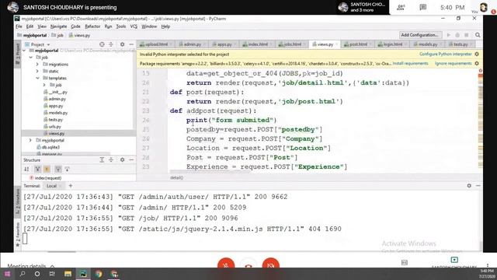Click the job breadcrumb in navigation bar

(57, 35)
